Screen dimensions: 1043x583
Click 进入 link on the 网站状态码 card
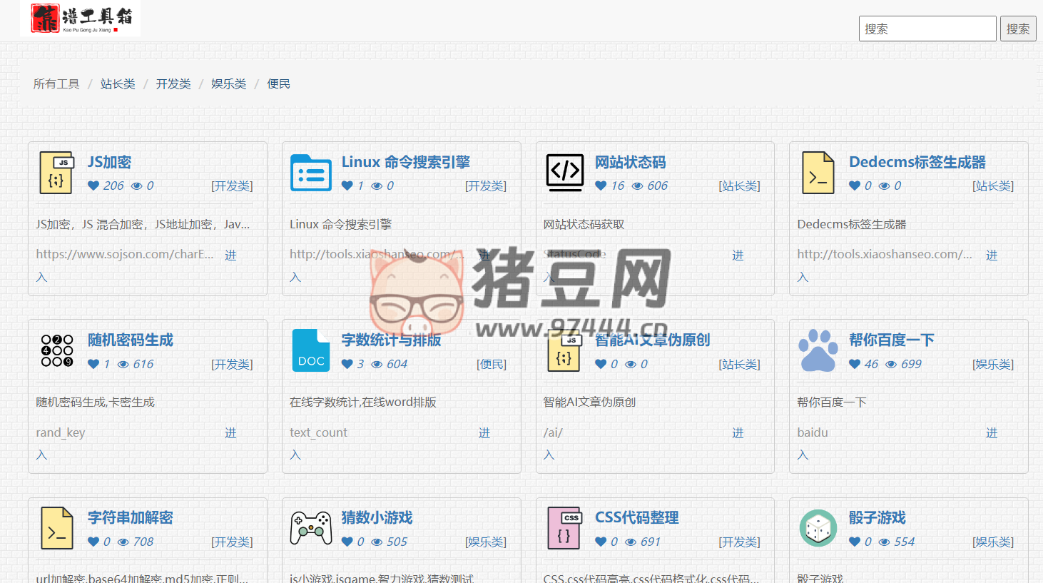click(x=738, y=255)
